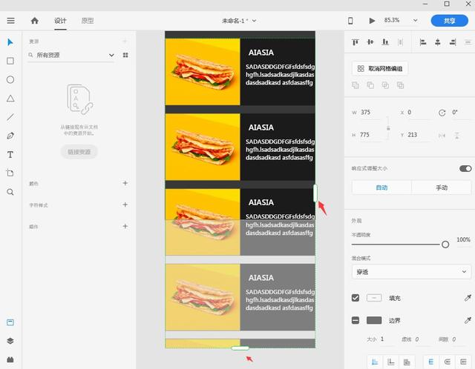The image size is (475, 369).
Task: Select the Artboard tool
Action: [x=10, y=173]
